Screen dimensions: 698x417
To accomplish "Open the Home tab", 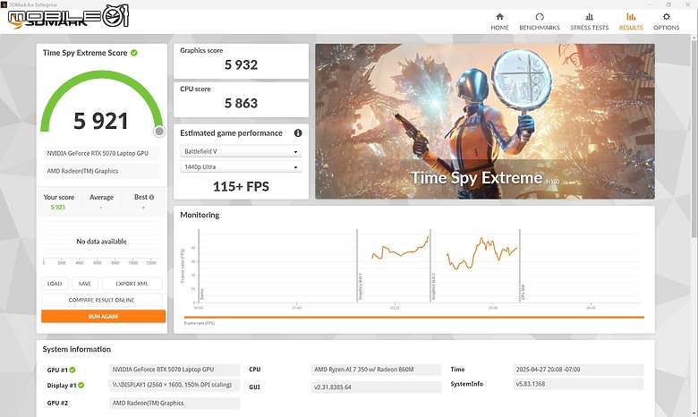I will point(499,21).
